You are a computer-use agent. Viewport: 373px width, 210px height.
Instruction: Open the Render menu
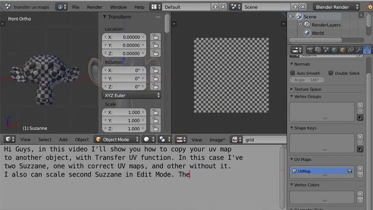[x=94, y=7]
